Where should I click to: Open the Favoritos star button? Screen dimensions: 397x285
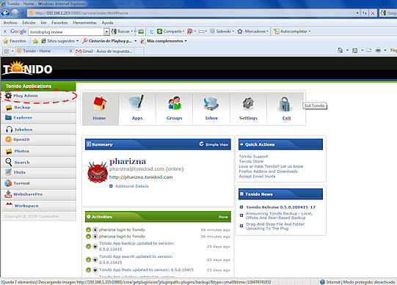click(x=14, y=41)
